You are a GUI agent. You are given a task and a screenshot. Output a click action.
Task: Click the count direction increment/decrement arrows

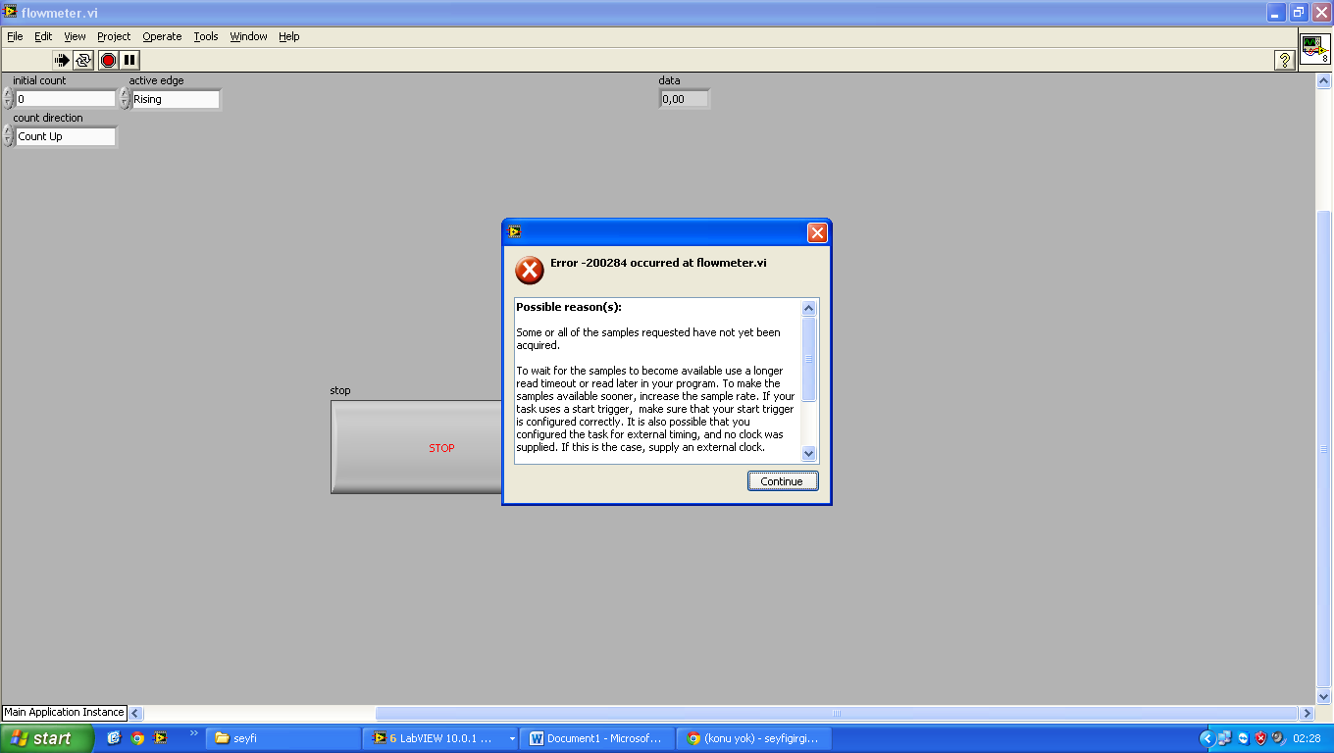pos(8,136)
